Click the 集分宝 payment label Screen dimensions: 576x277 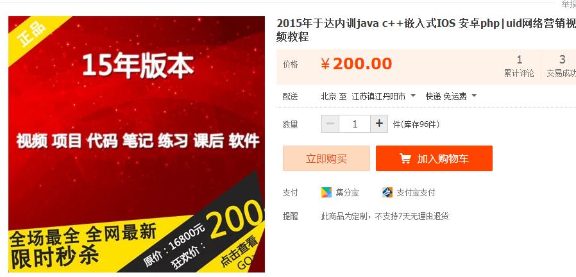point(347,192)
